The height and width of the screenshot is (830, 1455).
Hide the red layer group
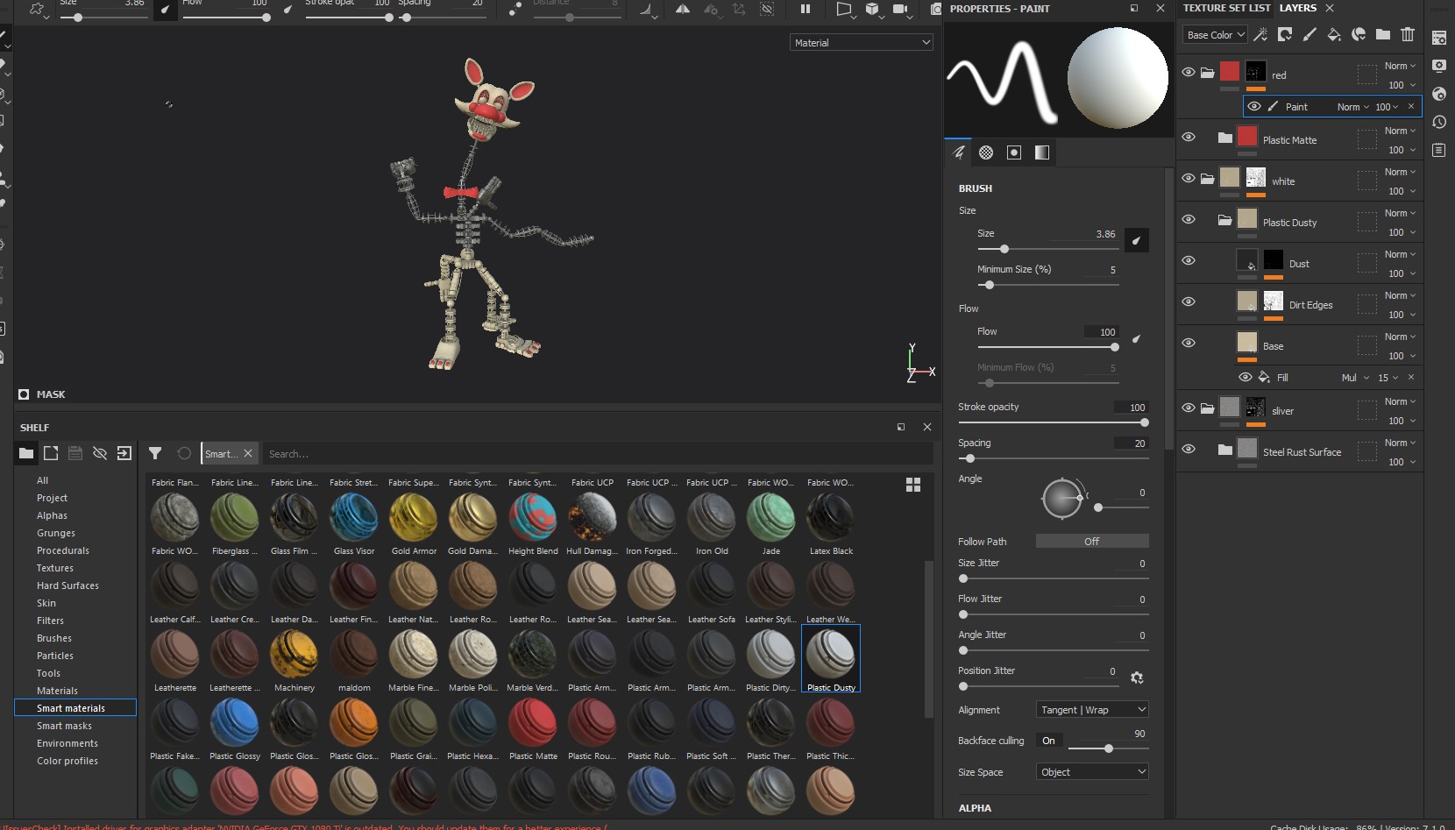[1189, 73]
